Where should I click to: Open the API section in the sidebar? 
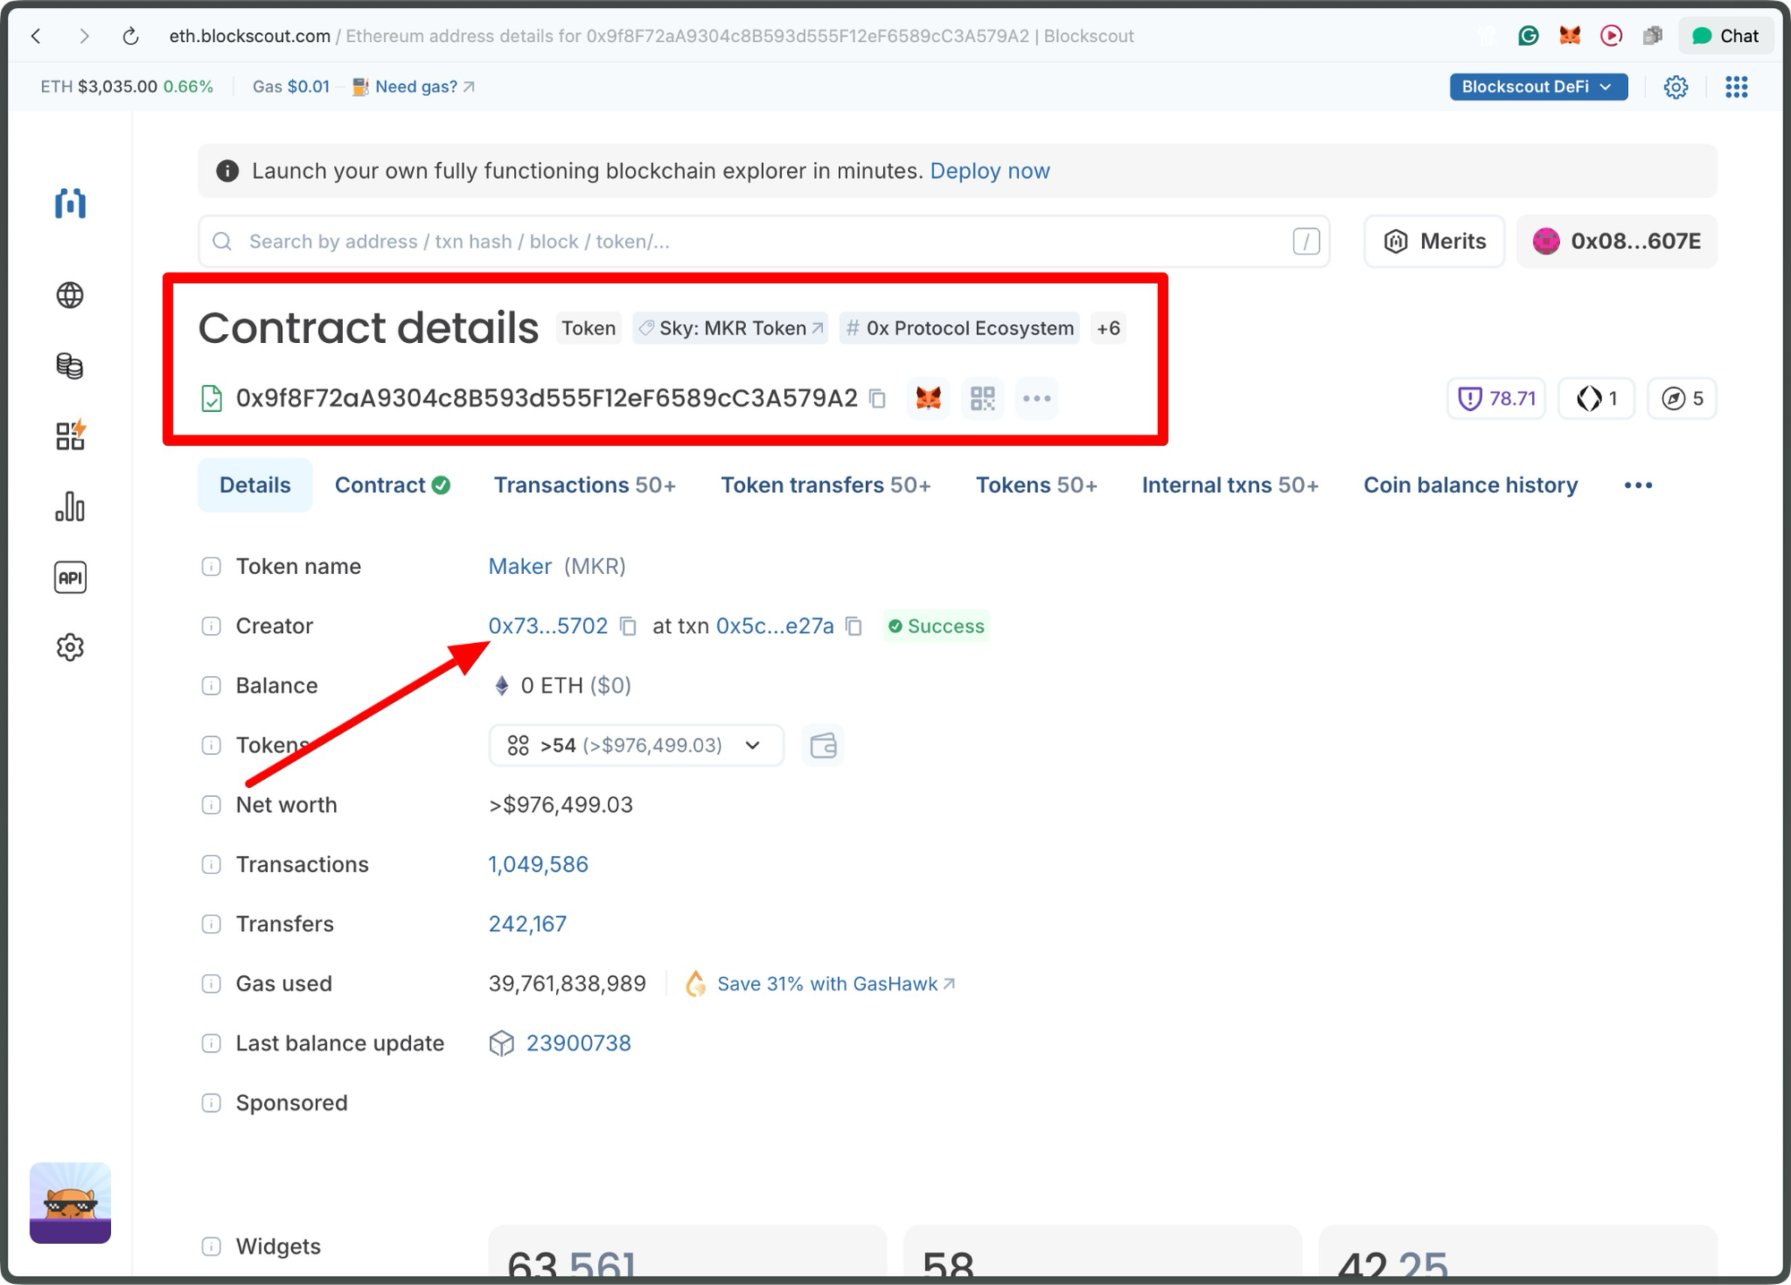[70, 577]
